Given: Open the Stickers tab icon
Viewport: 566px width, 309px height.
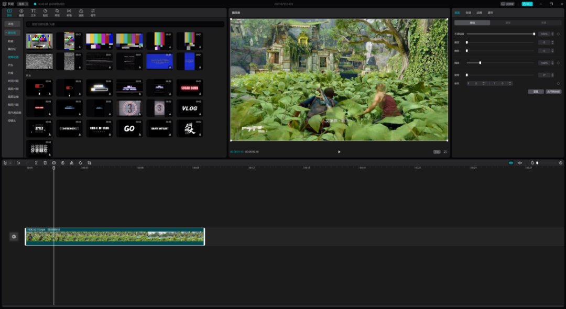Looking at the screenshot, I should point(45,13).
